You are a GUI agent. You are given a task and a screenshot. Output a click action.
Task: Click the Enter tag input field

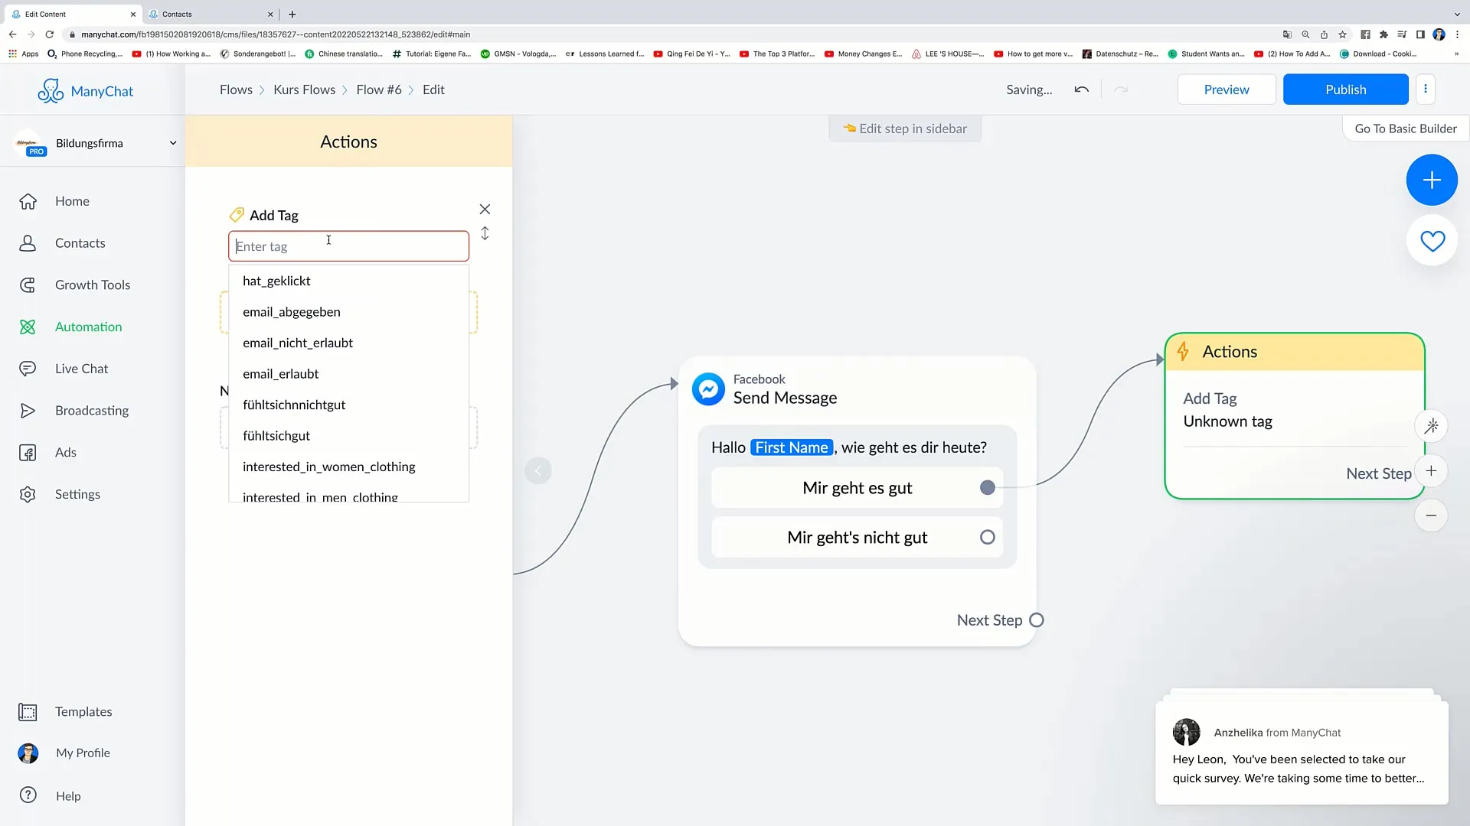pos(348,245)
